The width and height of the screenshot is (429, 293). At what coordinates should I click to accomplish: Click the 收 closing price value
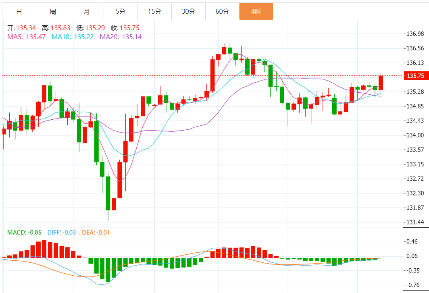coord(126,28)
